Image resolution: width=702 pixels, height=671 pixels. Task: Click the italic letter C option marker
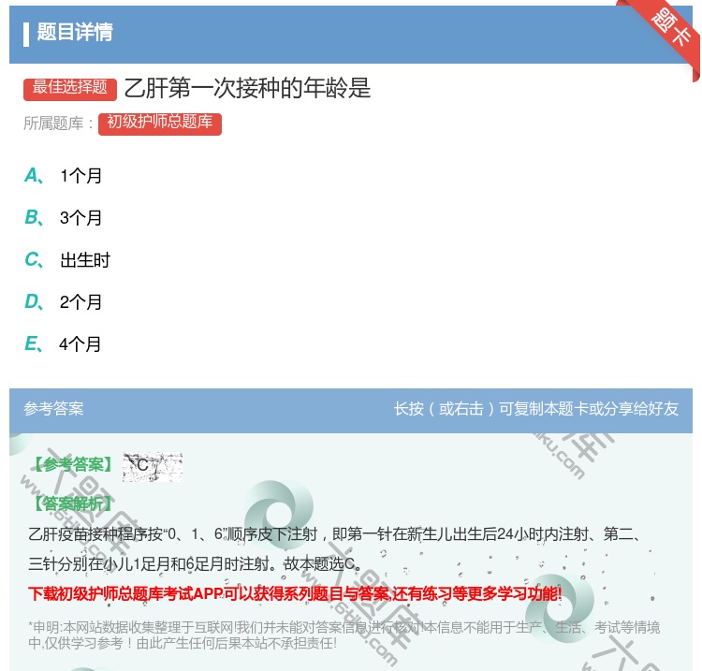coord(33,259)
